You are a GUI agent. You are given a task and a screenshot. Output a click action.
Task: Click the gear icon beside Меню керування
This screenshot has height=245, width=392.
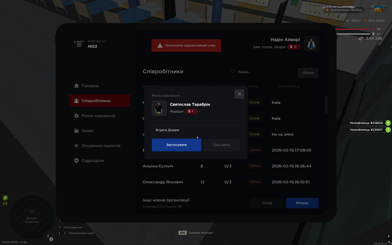coord(77,116)
